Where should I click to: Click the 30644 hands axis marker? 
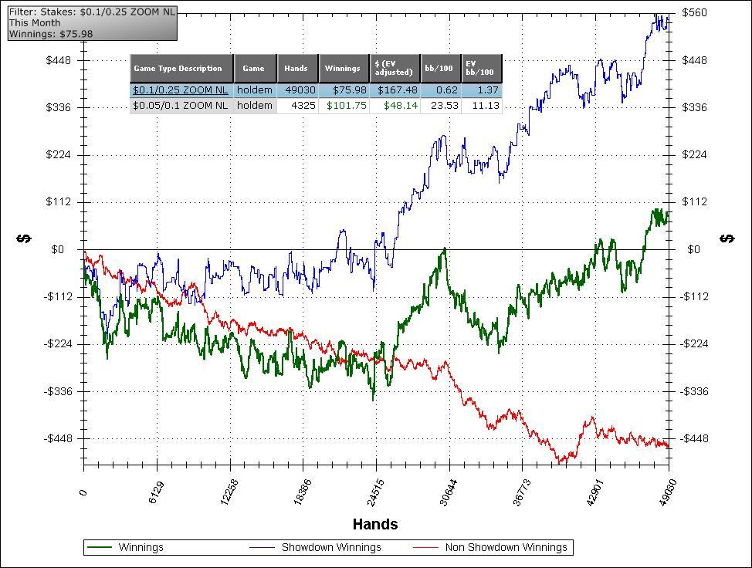point(448,492)
